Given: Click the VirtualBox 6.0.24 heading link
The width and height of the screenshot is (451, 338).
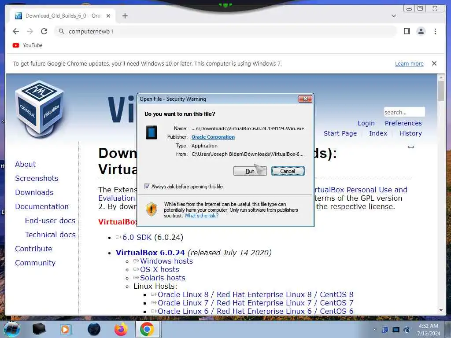Looking at the screenshot, I should (x=150, y=253).
